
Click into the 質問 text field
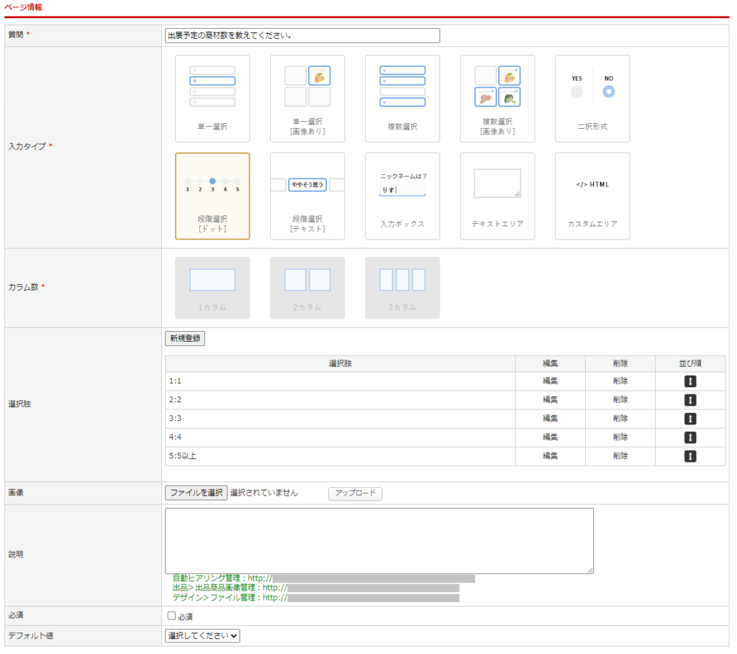[302, 35]
